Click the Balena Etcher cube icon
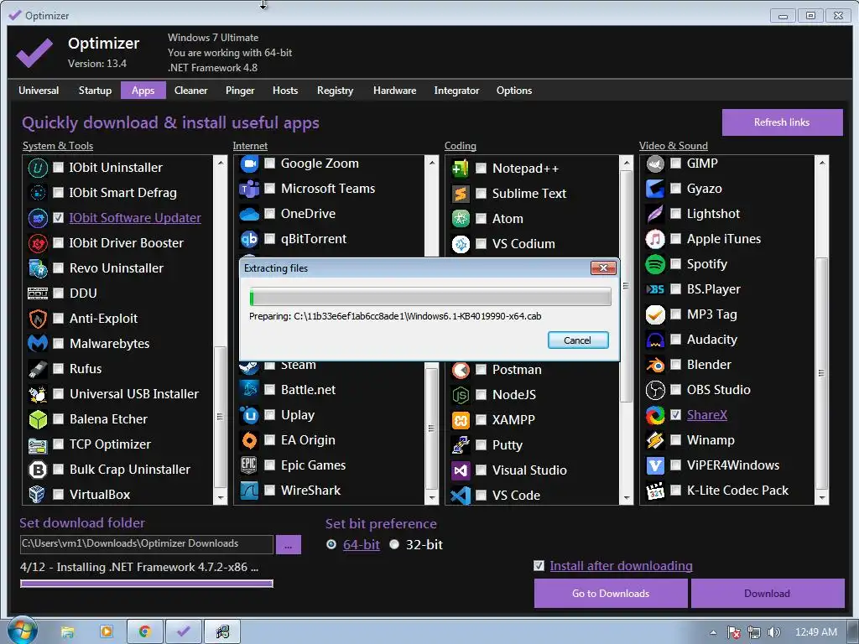This screenshot has height=644, width=859. pos(38,419)
